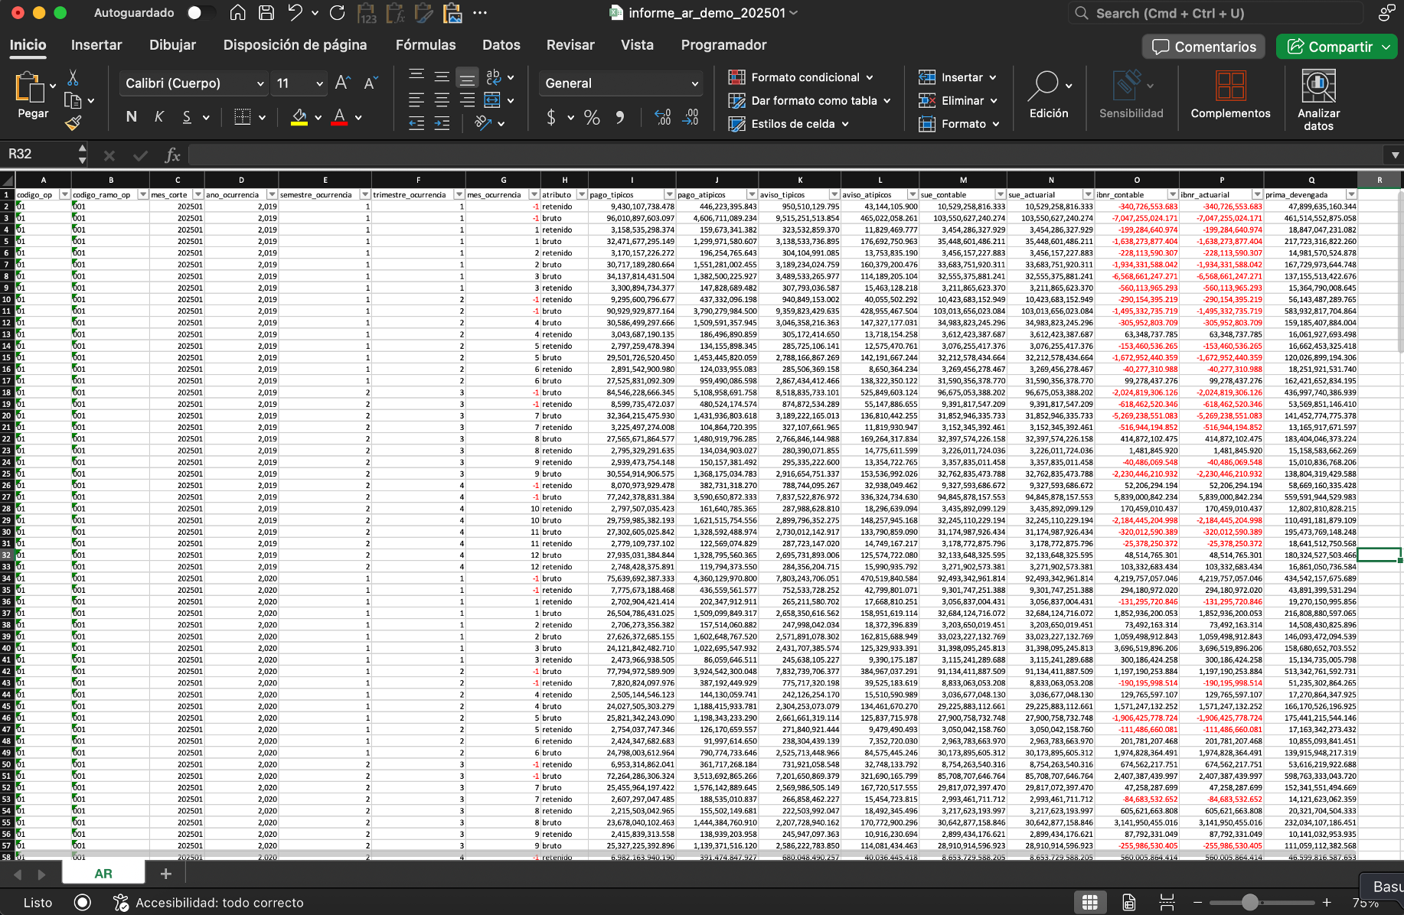Apply underline formatting
Image resolution: width=1404 pixels, height=915 pixels.
click(x=187, y=117)
